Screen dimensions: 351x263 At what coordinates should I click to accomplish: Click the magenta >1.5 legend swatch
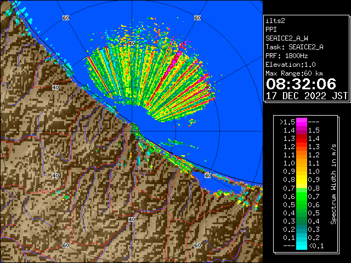[302, 122]
